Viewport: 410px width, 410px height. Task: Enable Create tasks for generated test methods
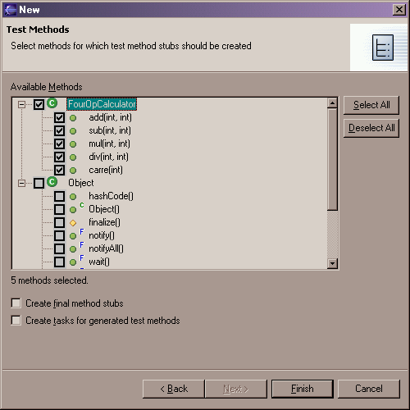pyautogui.click(x=16, y=321)
